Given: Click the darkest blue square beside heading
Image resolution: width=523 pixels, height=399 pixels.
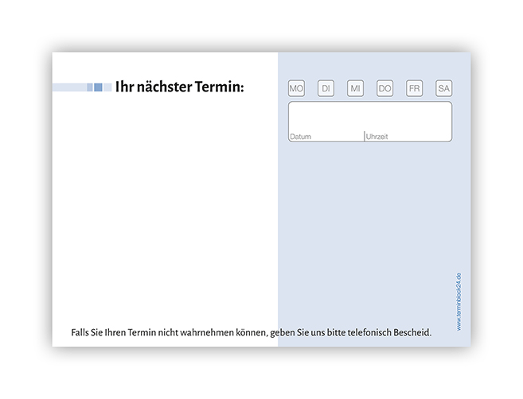Looking at the screenshot, I should click(98, 87).
